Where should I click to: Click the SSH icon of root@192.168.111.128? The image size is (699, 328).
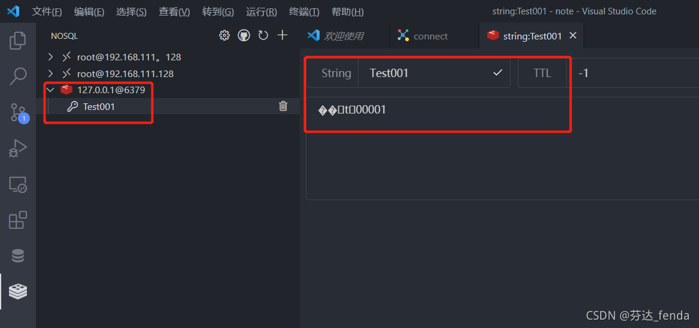pos(66,73)
